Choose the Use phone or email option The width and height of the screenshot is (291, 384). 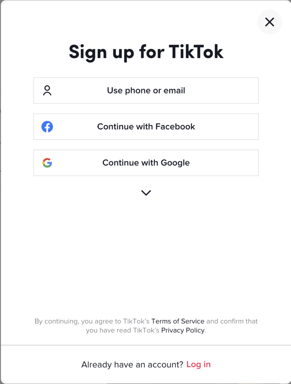click(x=146, y=90)
